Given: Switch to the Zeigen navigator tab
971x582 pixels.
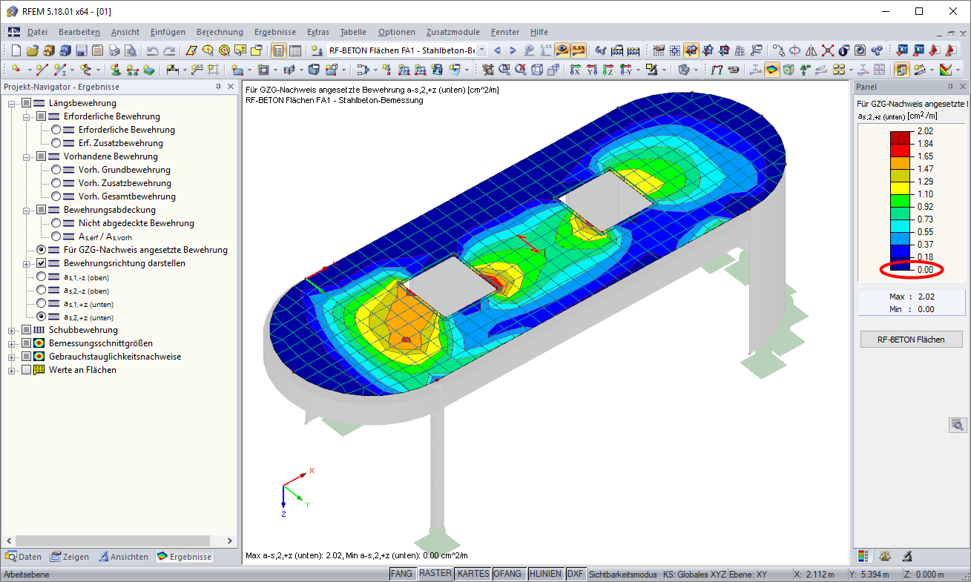Looking at the screenshot, I should tap(70, 557).
